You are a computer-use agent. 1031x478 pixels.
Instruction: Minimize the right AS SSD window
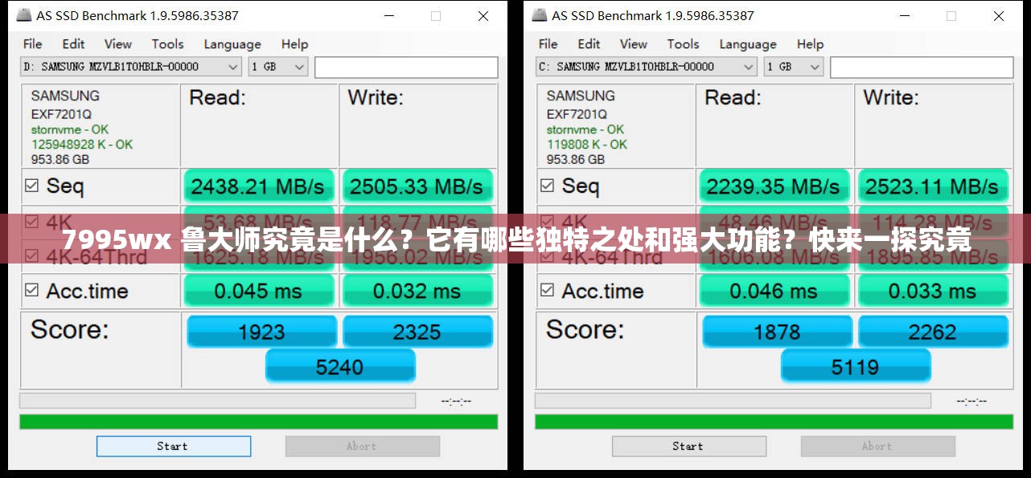click(905, 15)
